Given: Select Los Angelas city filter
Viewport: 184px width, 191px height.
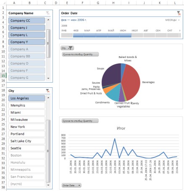Looking at the screenshot, I should coord(27,98).
